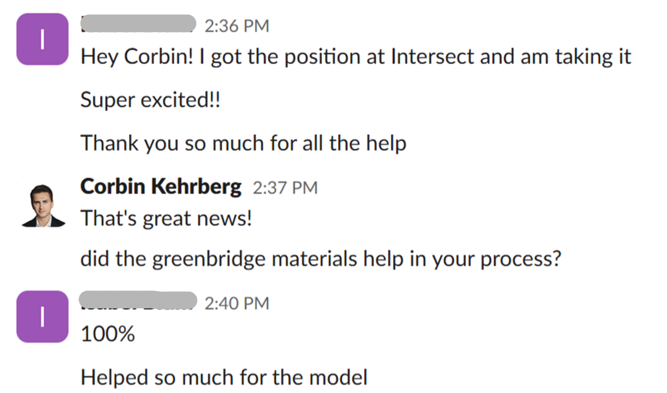Click the "Thank you so much" message
The width and height of the screenshot is (667, 393).
pyautogui.click(x=243, y=143)
